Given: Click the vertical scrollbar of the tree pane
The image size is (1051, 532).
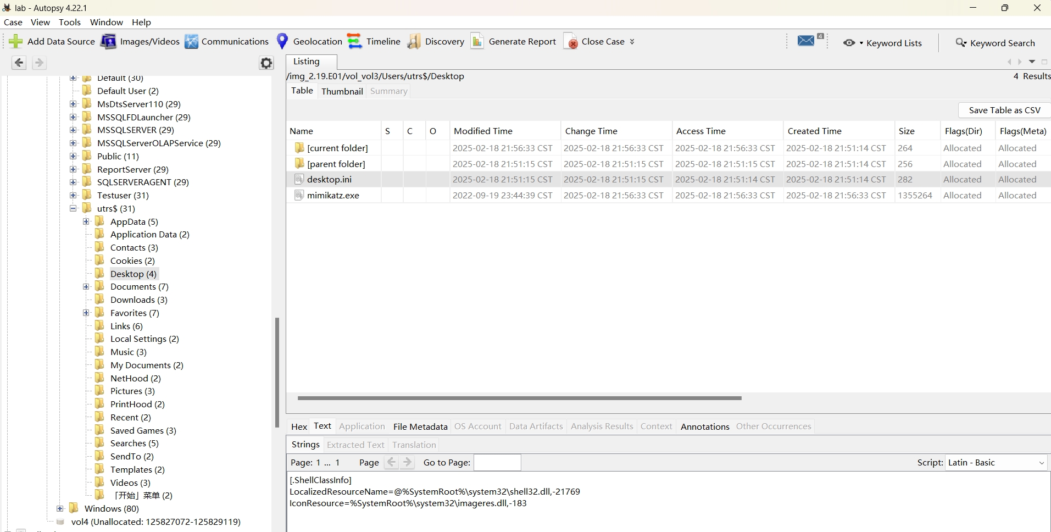Looking at the screenshot, I should coord(277,372).
